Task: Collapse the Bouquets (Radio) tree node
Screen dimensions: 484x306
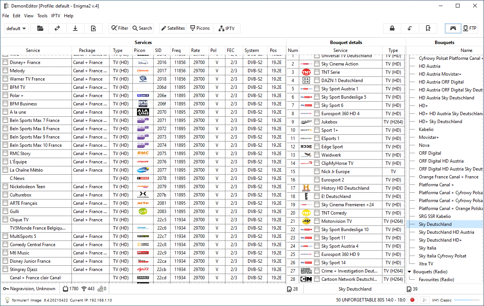Action: tap(409, 272)
